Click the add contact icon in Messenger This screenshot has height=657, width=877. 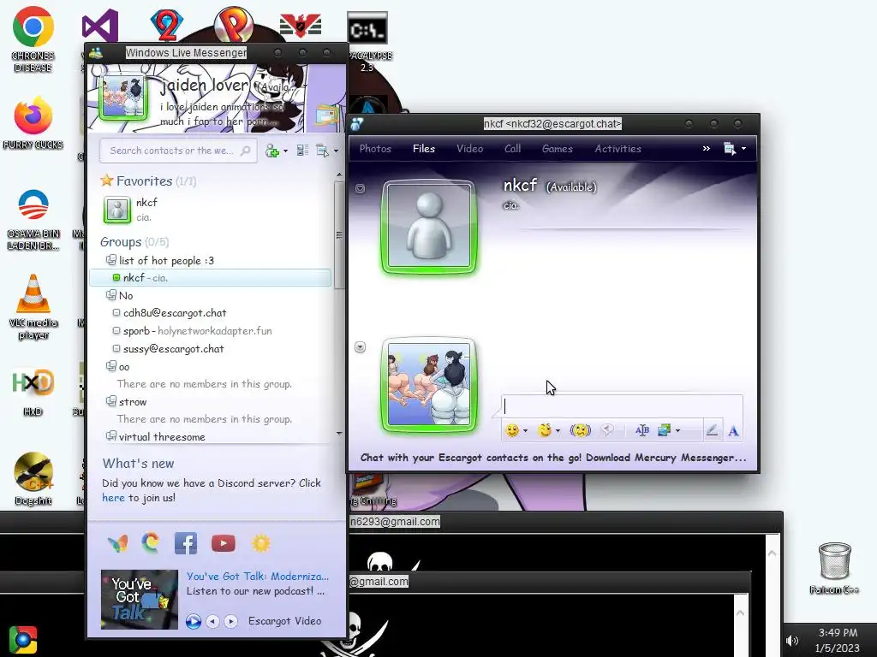coord(272,151)
